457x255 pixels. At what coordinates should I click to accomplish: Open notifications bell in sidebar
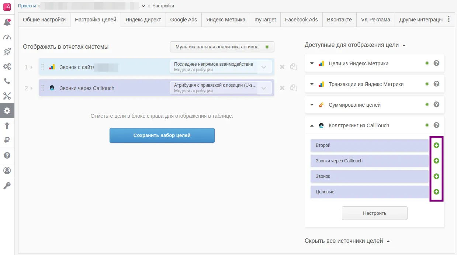tap(7, 22)
